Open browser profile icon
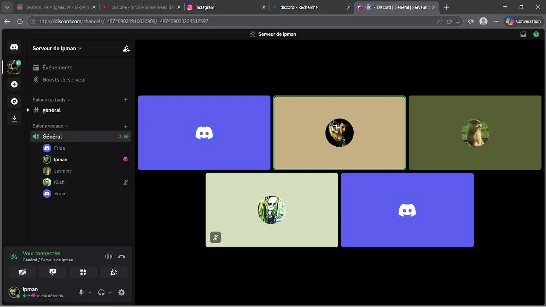The width and height of the screenshot is (546, 307). coord(483,21)
